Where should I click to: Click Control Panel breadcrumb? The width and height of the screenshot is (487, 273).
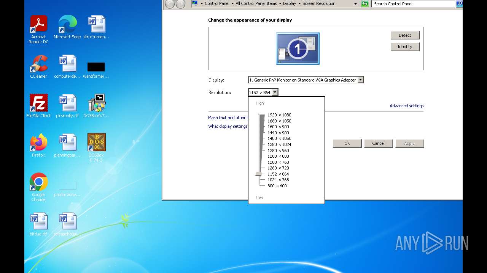pos(217,3)
